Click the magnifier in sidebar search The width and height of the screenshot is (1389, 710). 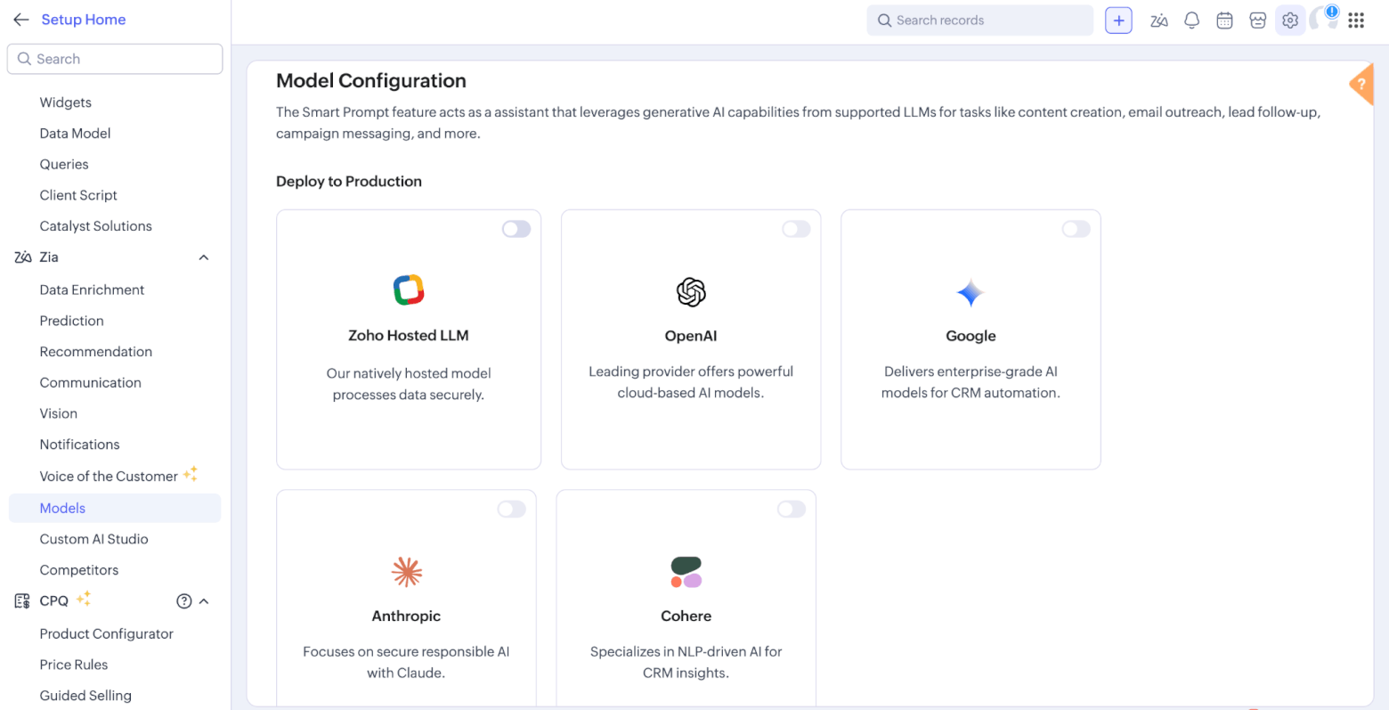tap(24, 59)
